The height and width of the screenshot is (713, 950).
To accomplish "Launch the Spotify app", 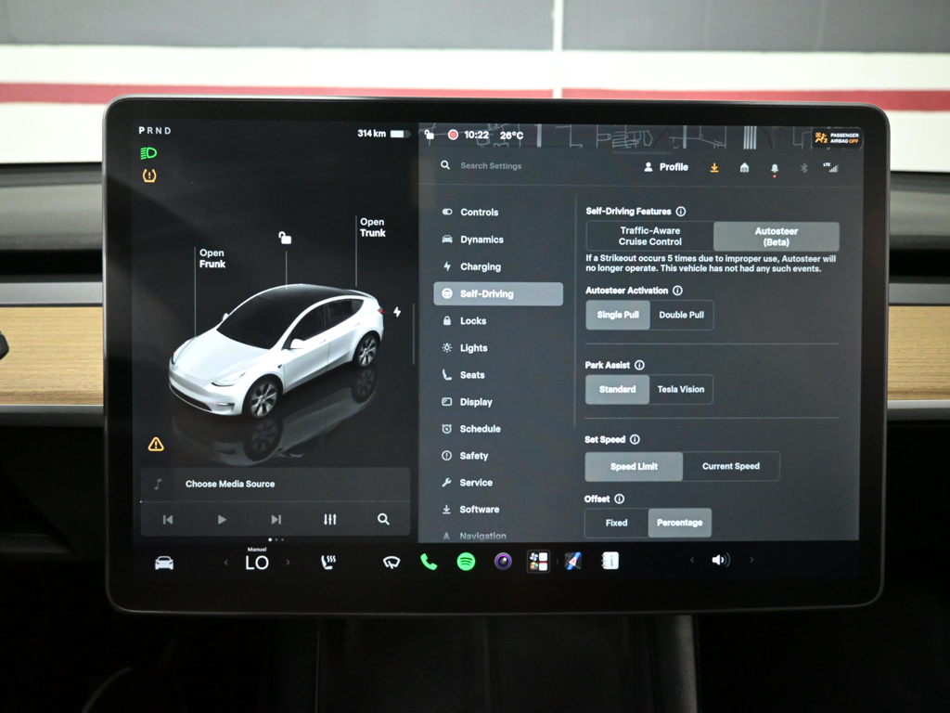I will (x=466, y=562).
